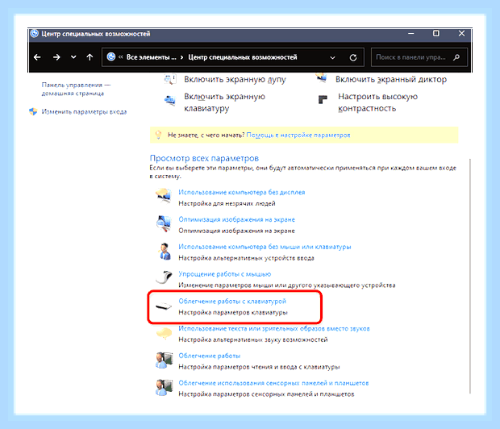500x429 pixels.
Task: Open 'Упрощение работы с мышью'
Action: coord(225,274)
